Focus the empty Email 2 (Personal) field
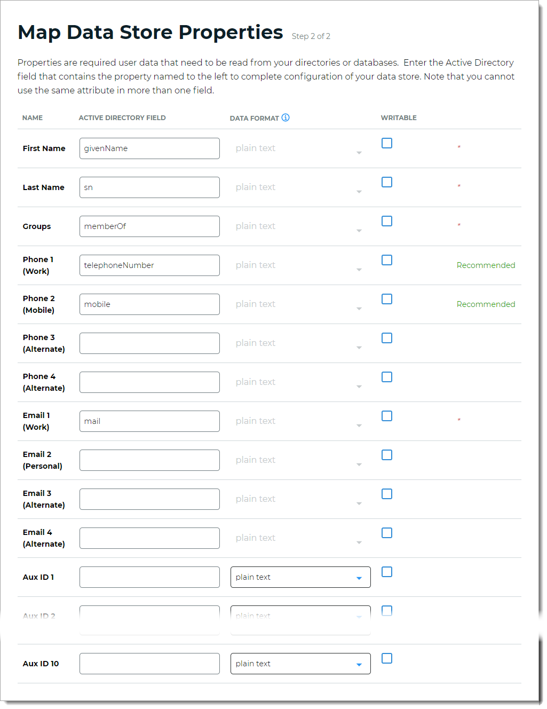Screen dimensions: 547x709 point(149,460)
